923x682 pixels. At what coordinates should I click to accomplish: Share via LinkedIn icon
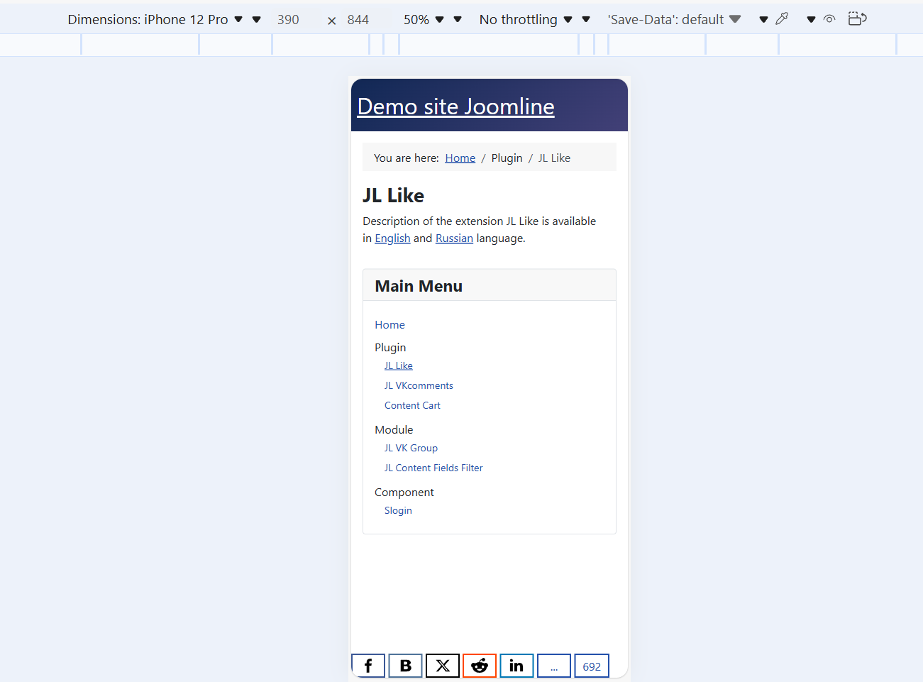point(516,666)
